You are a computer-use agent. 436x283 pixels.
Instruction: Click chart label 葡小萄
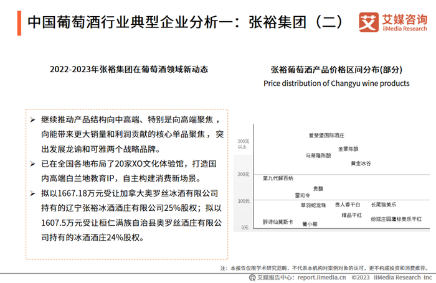[310, 224]
